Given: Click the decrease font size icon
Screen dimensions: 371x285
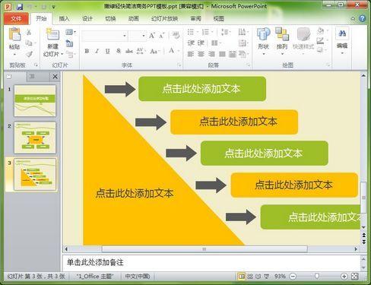Looking at the screenshot, I should point(162,36).
